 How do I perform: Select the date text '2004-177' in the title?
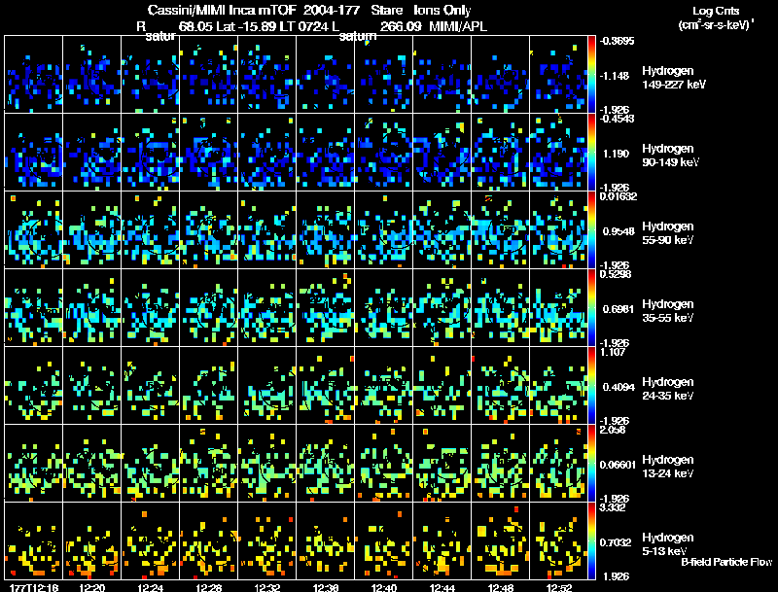click(334, 10)
